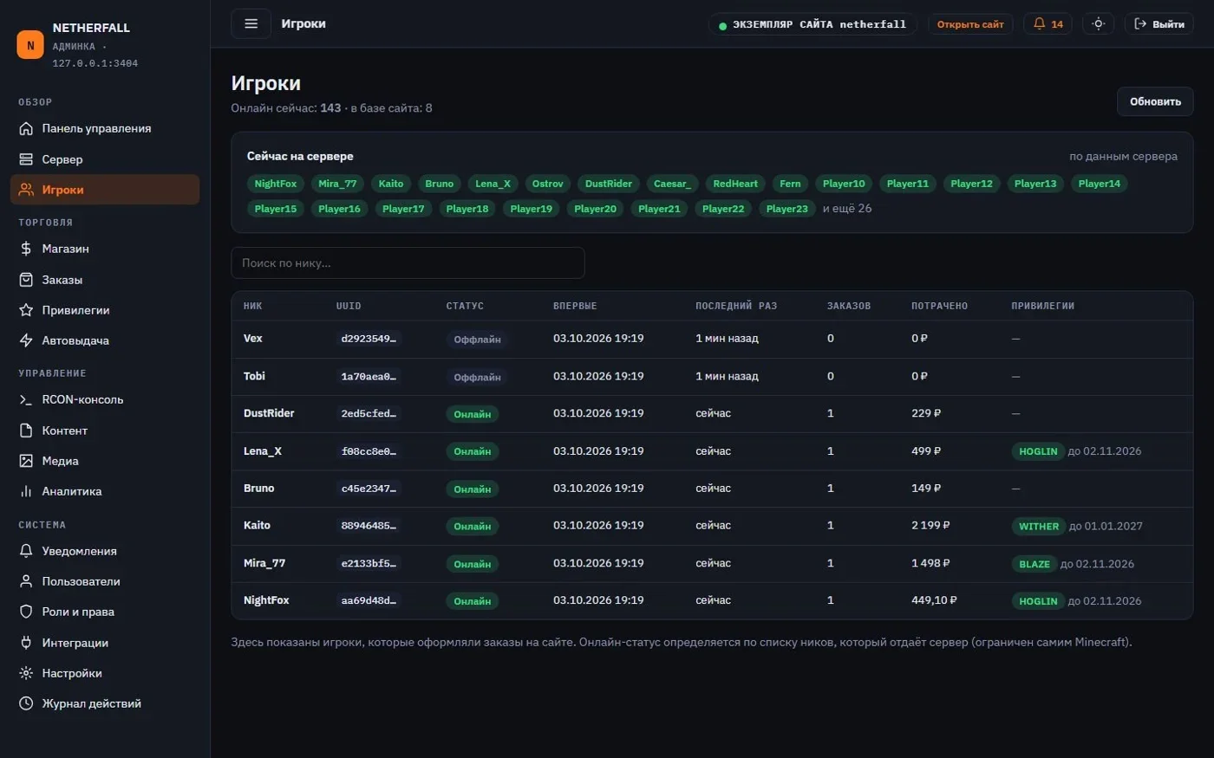Click UUID aa69d48d… for NightFox
Viewport: 1214px width, 758px height.
(x=369, y=601)
